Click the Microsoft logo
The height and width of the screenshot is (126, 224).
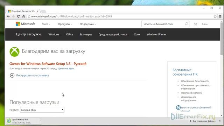[25, 24]
